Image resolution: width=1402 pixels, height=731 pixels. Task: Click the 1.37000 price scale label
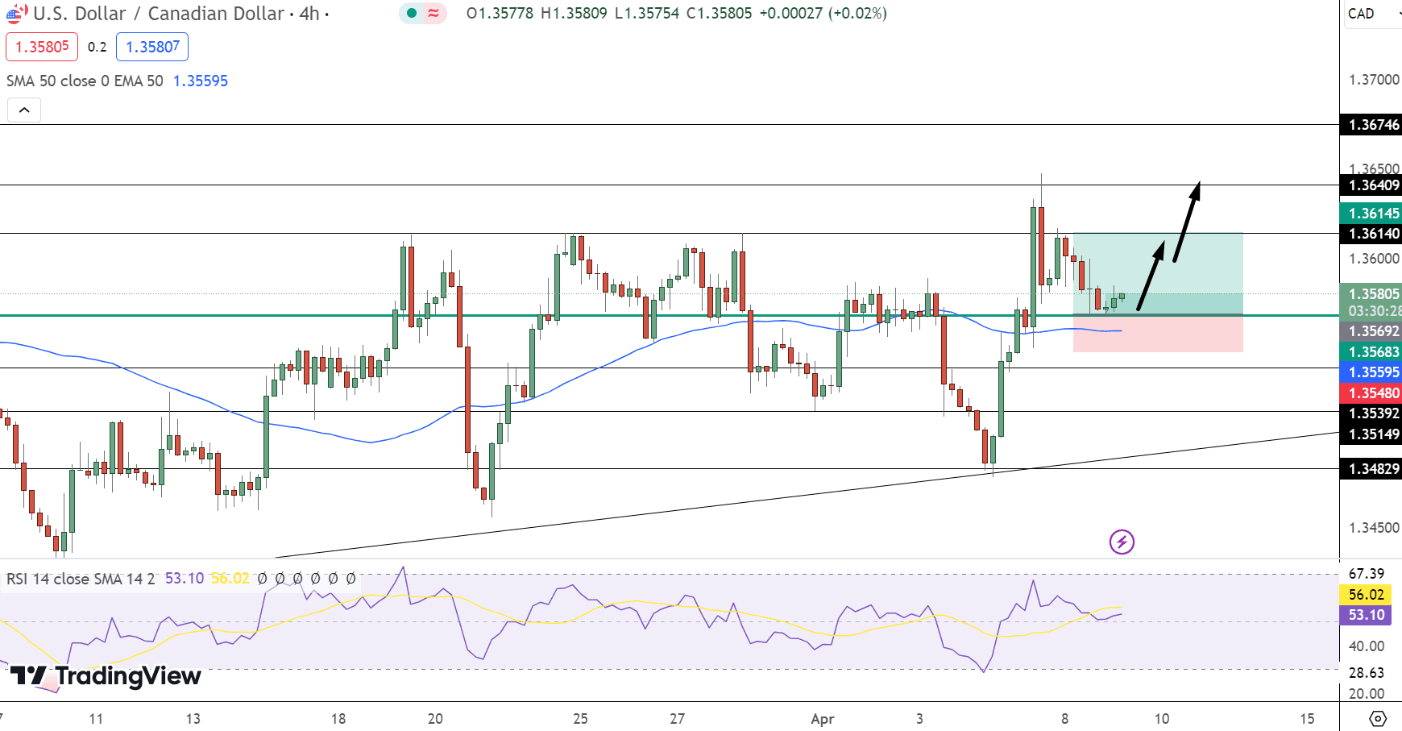[x=1374, y=80]
